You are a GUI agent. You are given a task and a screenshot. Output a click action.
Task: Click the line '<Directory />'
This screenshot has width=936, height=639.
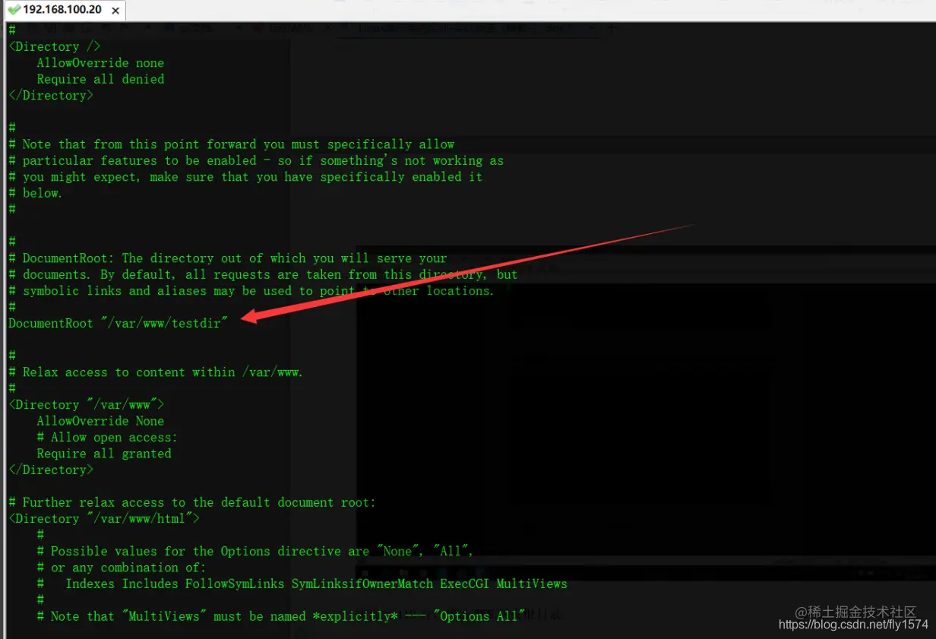pyautogui.click(x=54, y=46)
